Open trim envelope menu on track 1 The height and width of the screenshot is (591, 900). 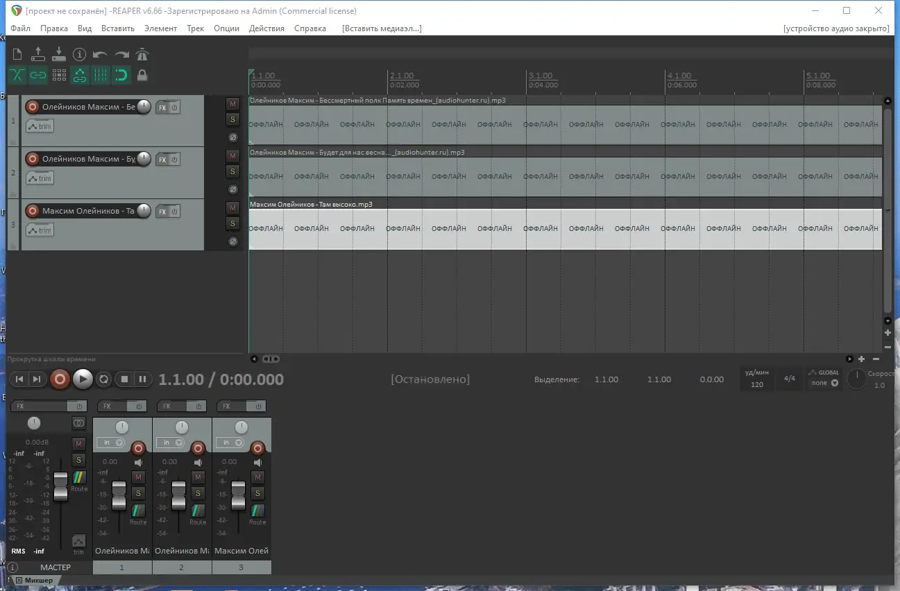(x=40, y=126)
